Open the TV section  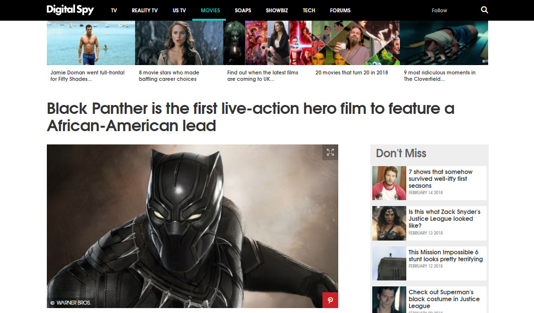114,10
